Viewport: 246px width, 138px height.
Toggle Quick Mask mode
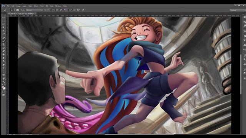pyautogui.click(x=3, y=92)
